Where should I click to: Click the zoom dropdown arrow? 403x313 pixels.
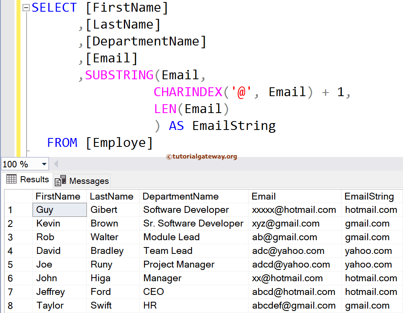pos(43,164)
